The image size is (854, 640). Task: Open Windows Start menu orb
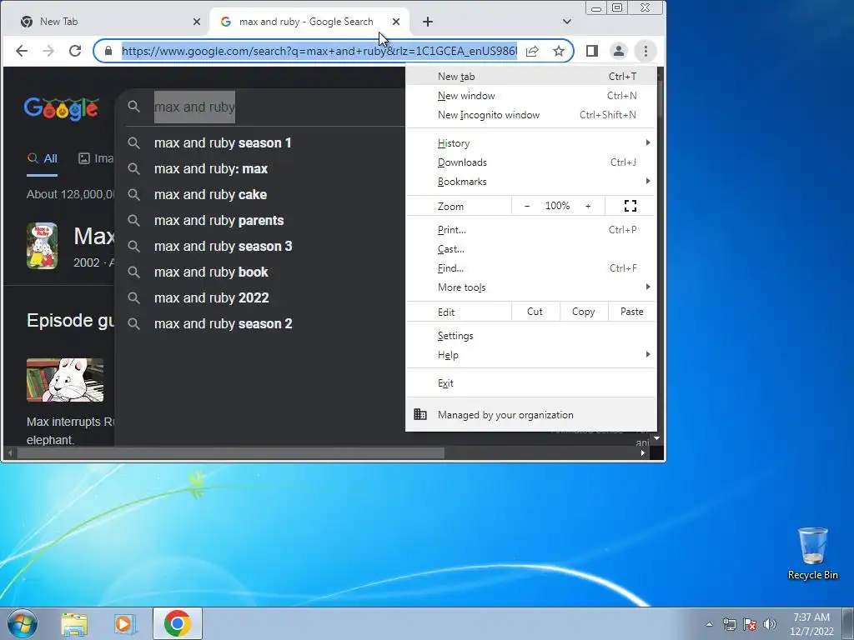(23, 623)
